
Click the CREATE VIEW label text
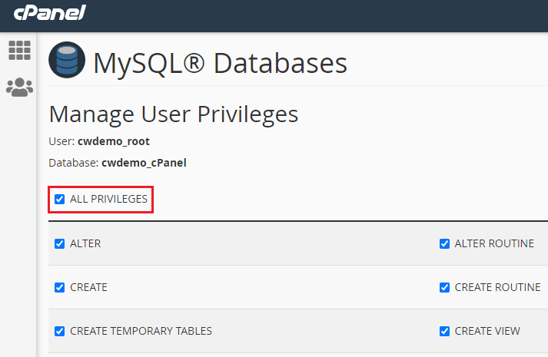click(487, 332)
